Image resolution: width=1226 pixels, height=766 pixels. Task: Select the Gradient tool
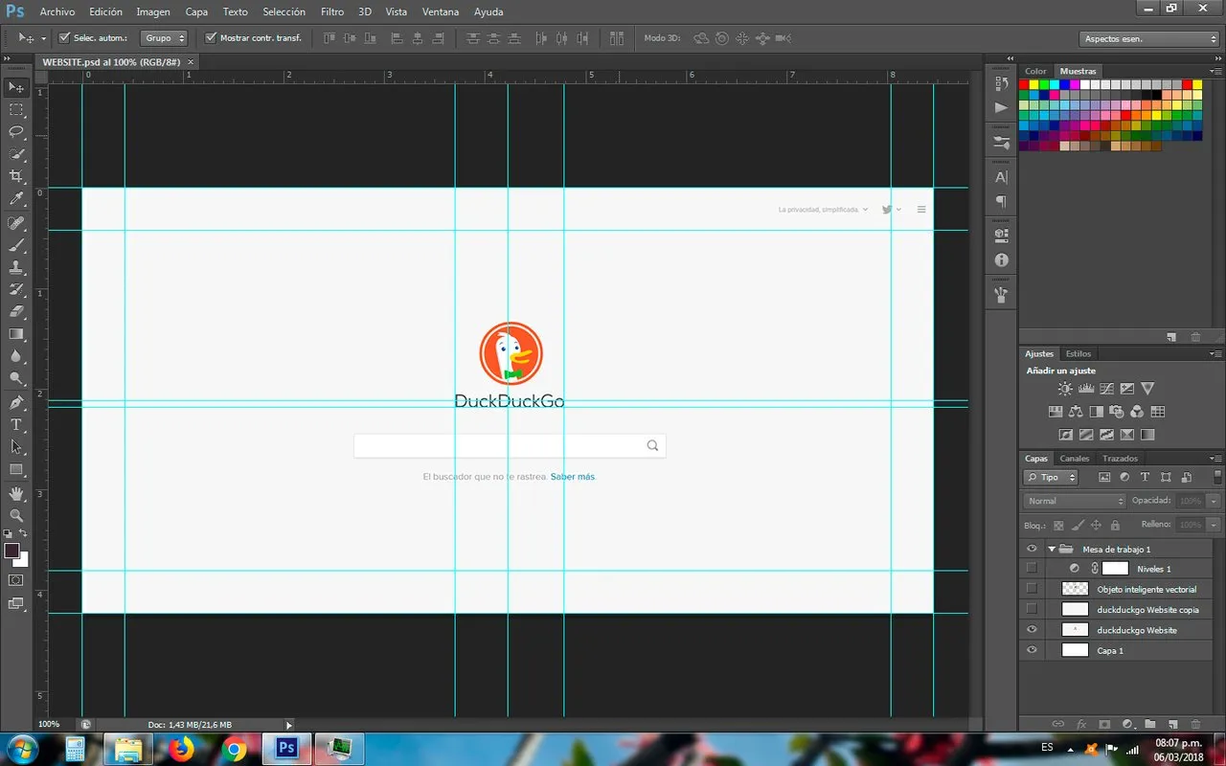click(16, 334)
